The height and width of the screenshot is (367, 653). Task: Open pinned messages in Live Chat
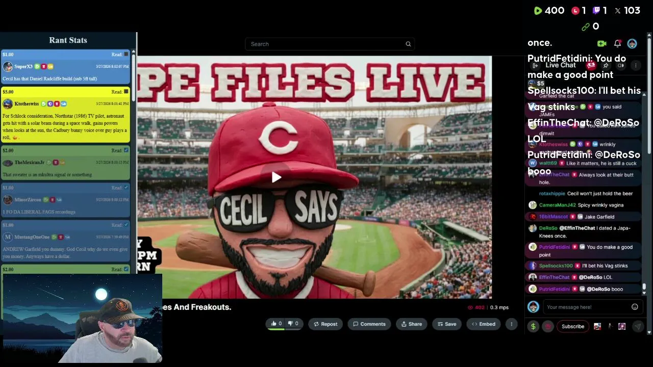click(606, 65)
